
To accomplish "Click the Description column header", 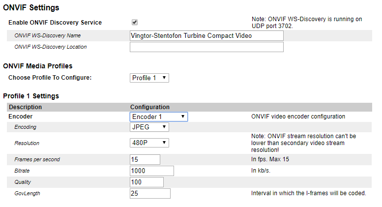I will tap(26, 107).
